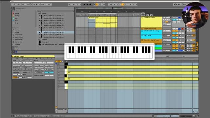Click the CHEESY VERSIONS track header
The width and height of the screenshot is (210, 118).
(152, 22)
